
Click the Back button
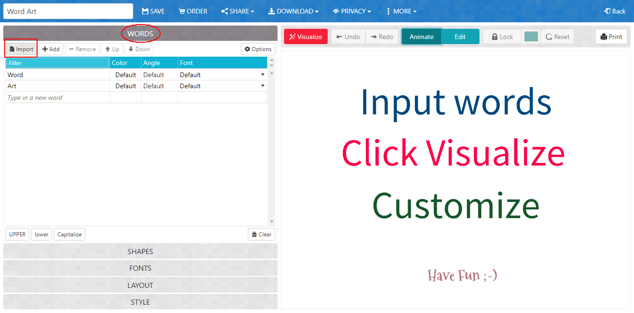click(x=615, y=11)
